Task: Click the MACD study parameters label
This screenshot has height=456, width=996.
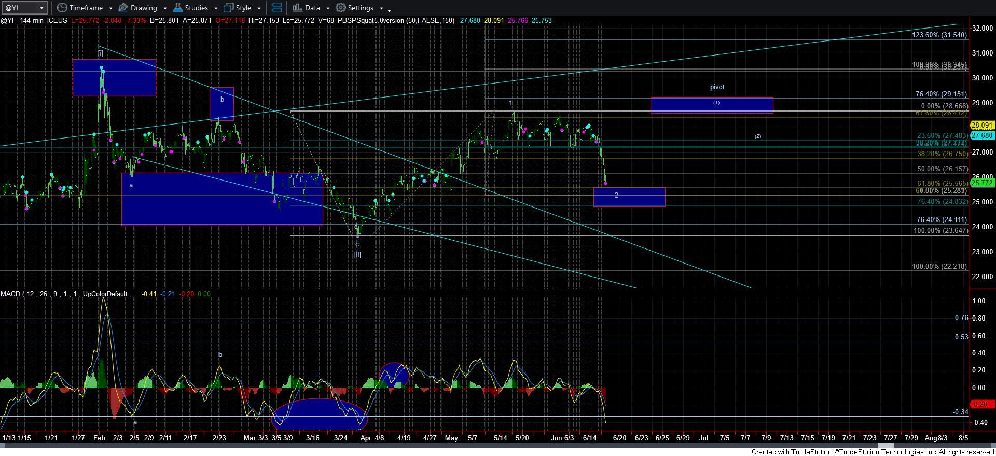Action: click(x=70, y=294)
